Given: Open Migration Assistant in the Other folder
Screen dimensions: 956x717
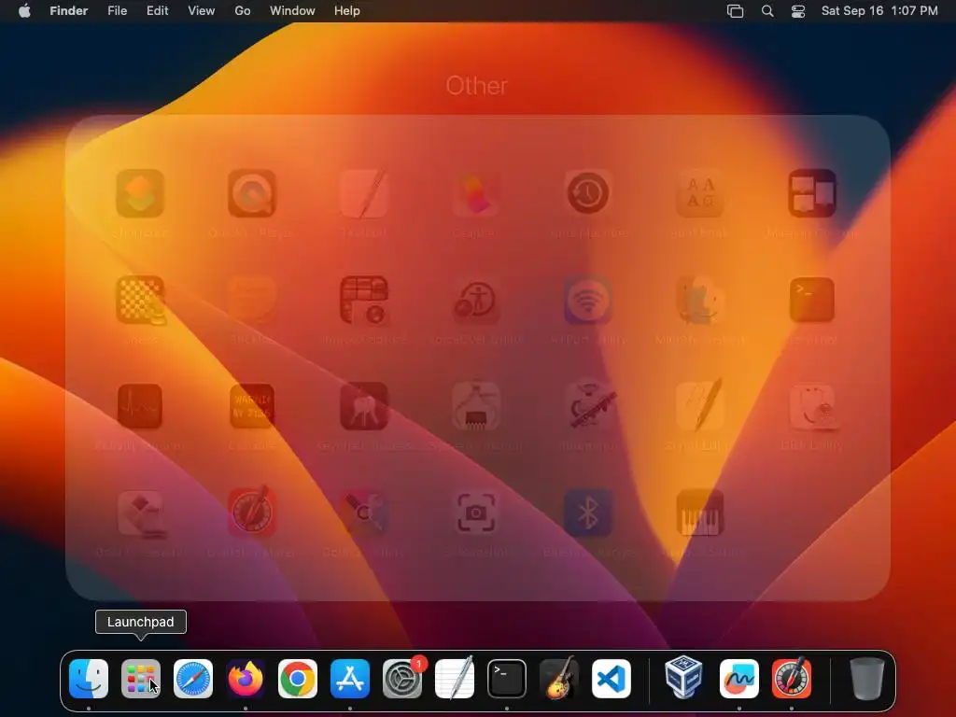Looking at the screenshot, I should 700,300.
